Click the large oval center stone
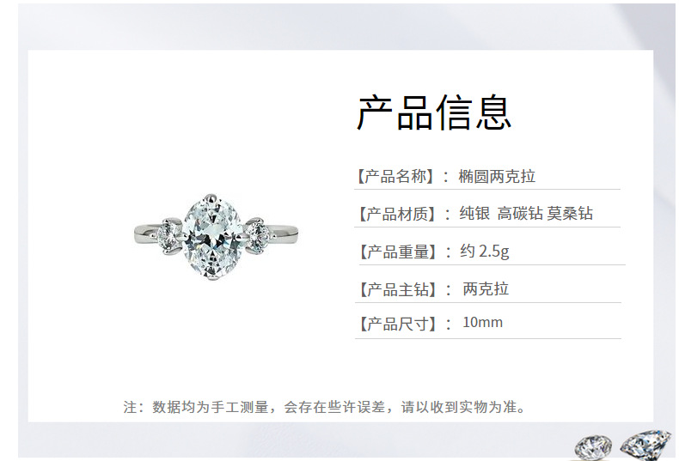679x461 pixels. pyautogui.click(x=212, y=237)
